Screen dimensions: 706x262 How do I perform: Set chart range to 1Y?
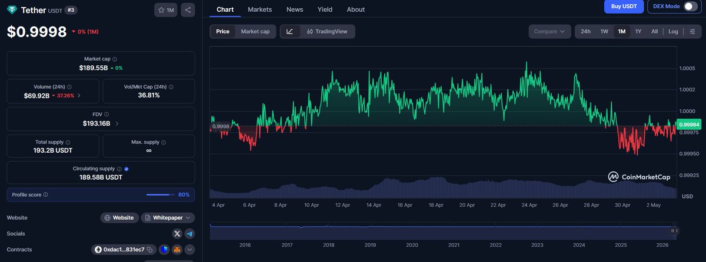pyautogui.click(x=638, y=31)
